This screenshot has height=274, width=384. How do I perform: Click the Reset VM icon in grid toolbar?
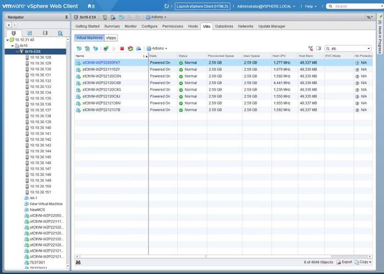coord(130,48)
